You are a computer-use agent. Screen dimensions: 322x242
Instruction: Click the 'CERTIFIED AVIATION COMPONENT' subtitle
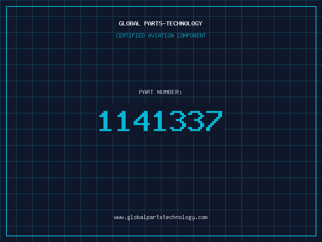(x=161, y=35)
